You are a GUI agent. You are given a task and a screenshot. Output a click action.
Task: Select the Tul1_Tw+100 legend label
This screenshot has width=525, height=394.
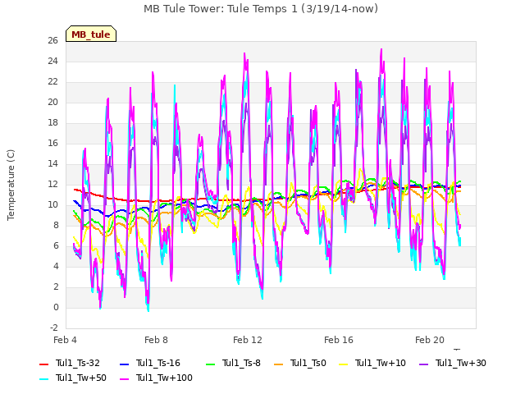(x=164, y=378)
